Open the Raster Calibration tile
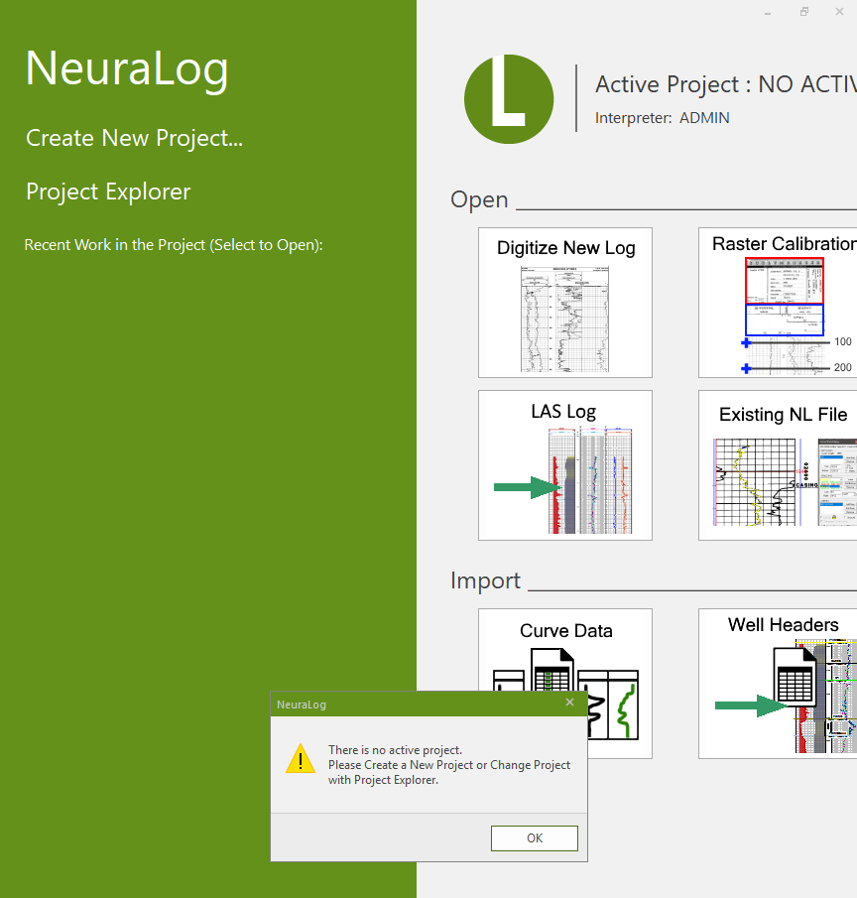857x898 pixels. click(778, 303)
